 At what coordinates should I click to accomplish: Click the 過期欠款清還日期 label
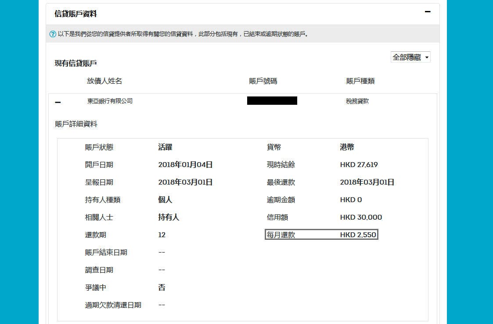113,305
